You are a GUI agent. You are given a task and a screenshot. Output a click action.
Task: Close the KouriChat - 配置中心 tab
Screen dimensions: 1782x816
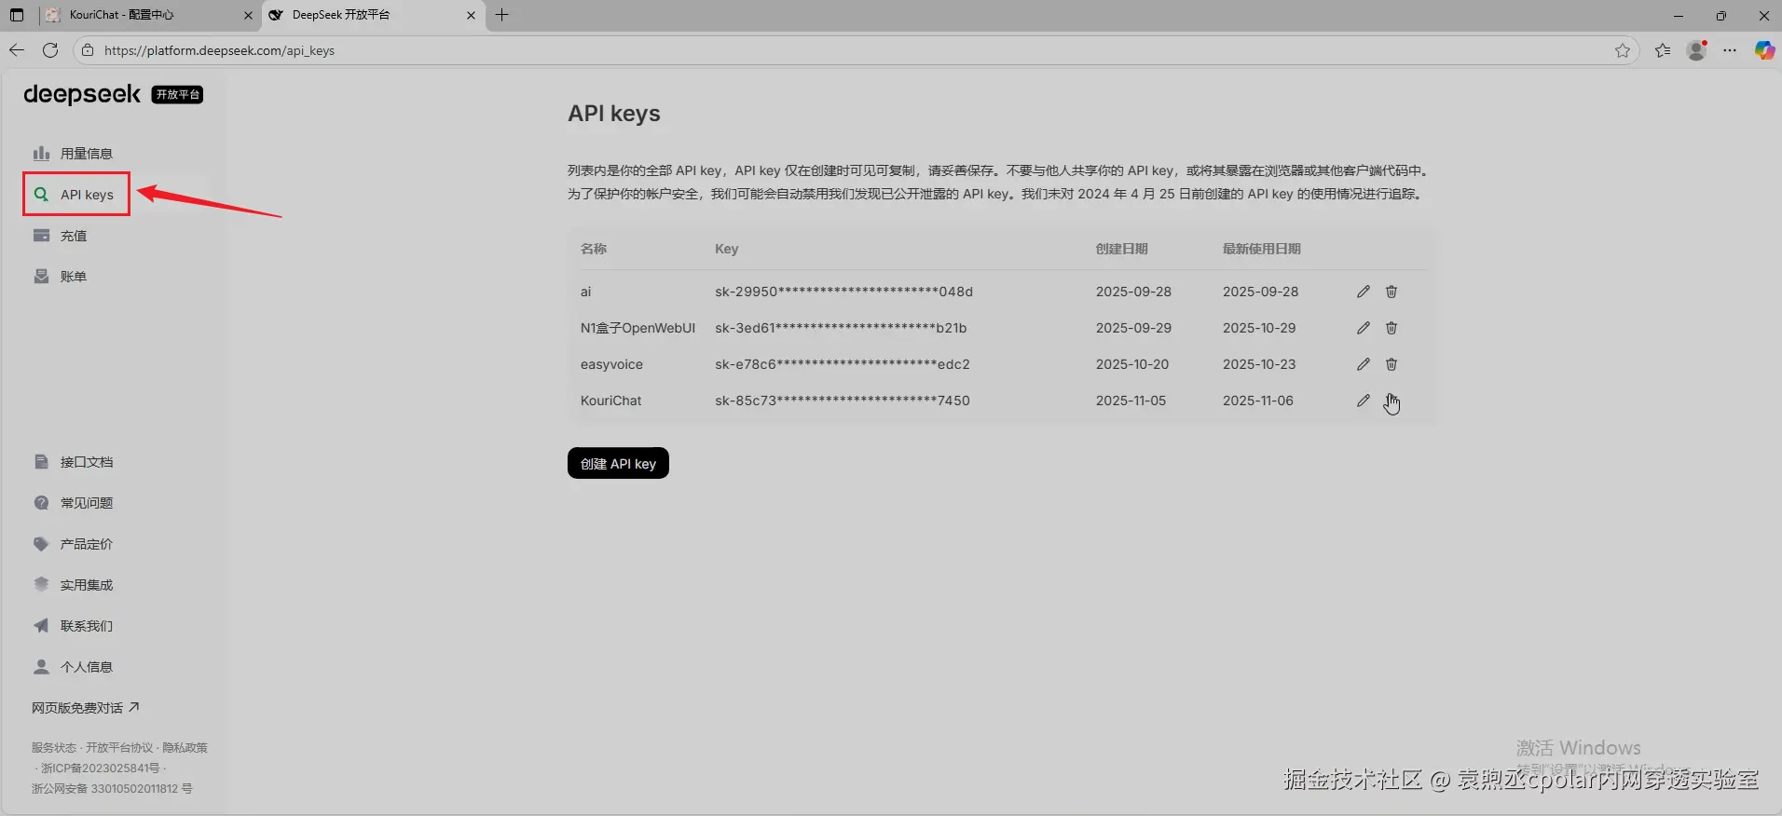(248, 15)
